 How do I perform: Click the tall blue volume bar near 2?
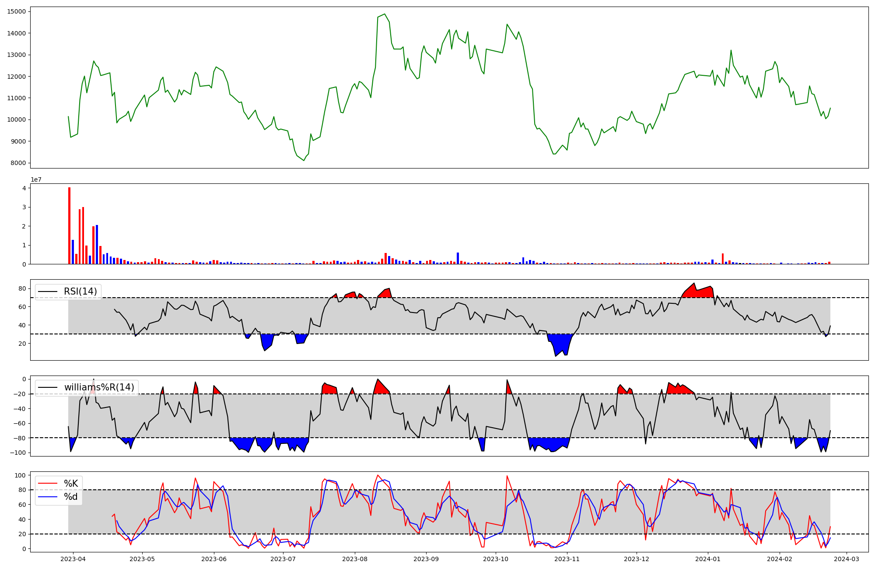coord(97,244)
